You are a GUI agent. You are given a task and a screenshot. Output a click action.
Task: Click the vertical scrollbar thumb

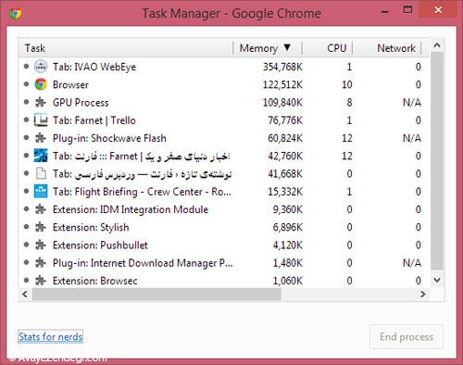click(437, 161)
